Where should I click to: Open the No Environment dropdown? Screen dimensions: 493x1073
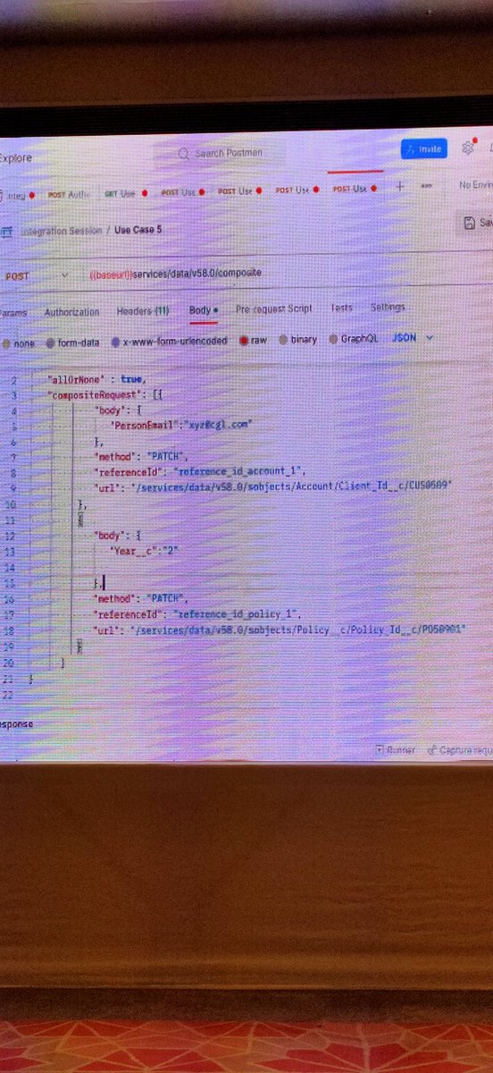475,184
